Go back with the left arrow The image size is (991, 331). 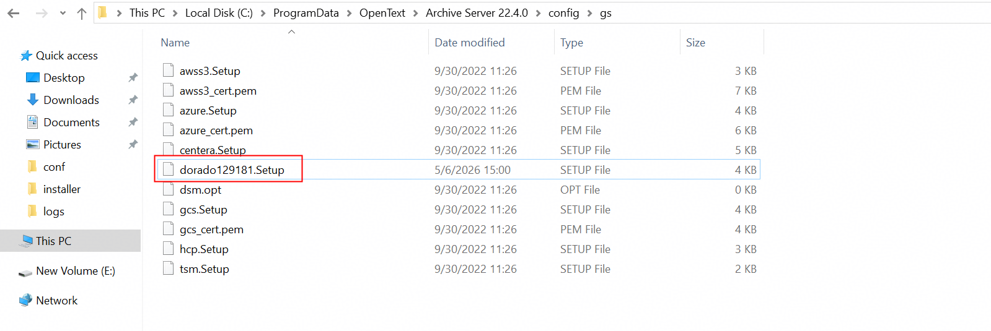(x=14, y=13)
